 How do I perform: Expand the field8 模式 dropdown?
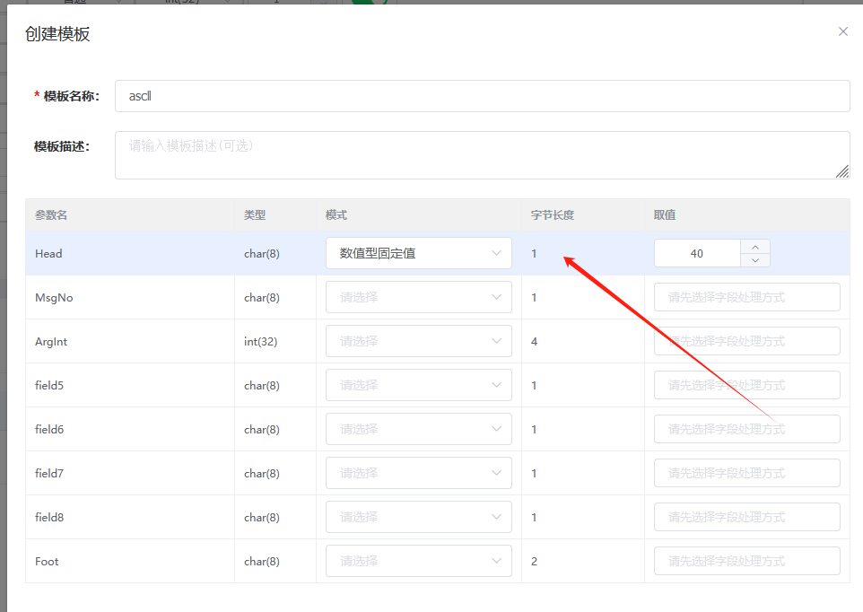point(418,517)
